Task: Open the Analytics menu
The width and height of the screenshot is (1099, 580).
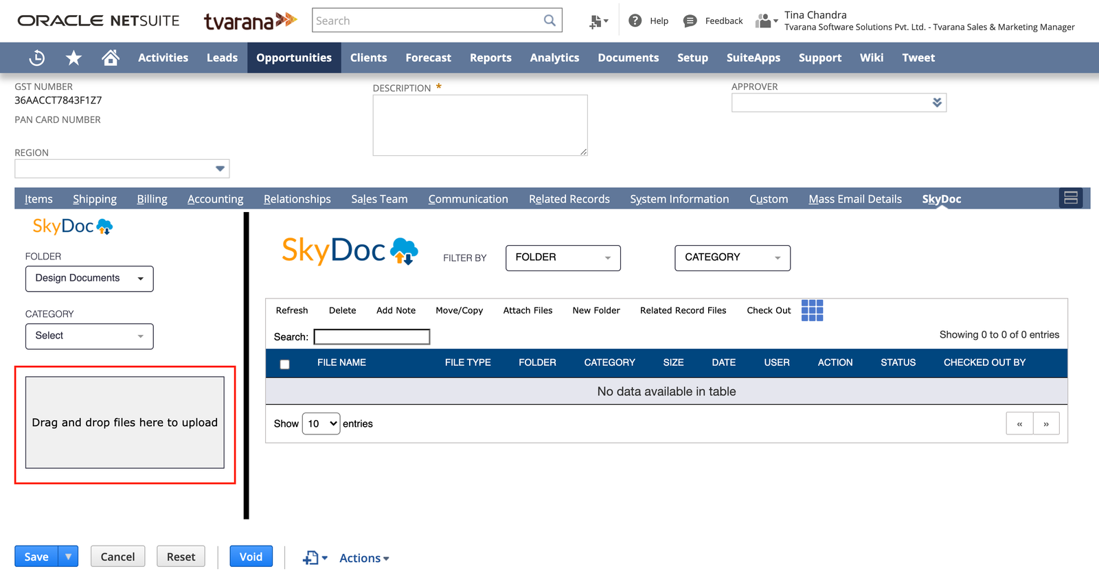Action: coord(554,58)
